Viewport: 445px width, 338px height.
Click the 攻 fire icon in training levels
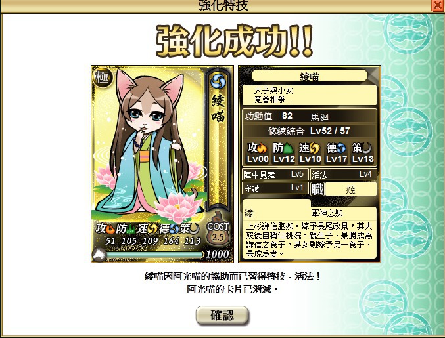point(263,148)
